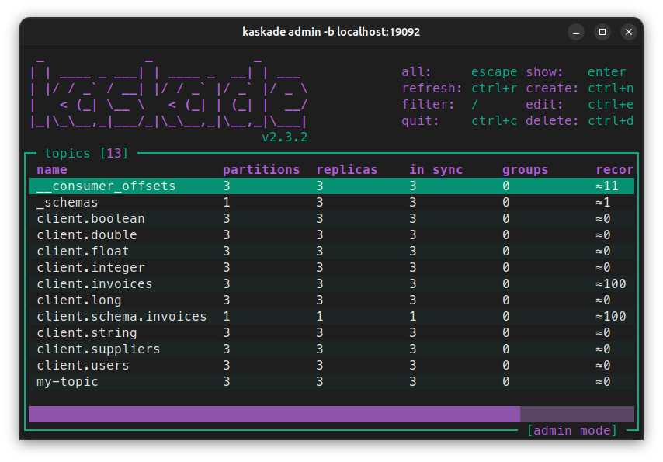Image resolution: width=663 pixels, height=462 pixels.
Task: Click the partly visible records column header
Action: click(615, 170)
